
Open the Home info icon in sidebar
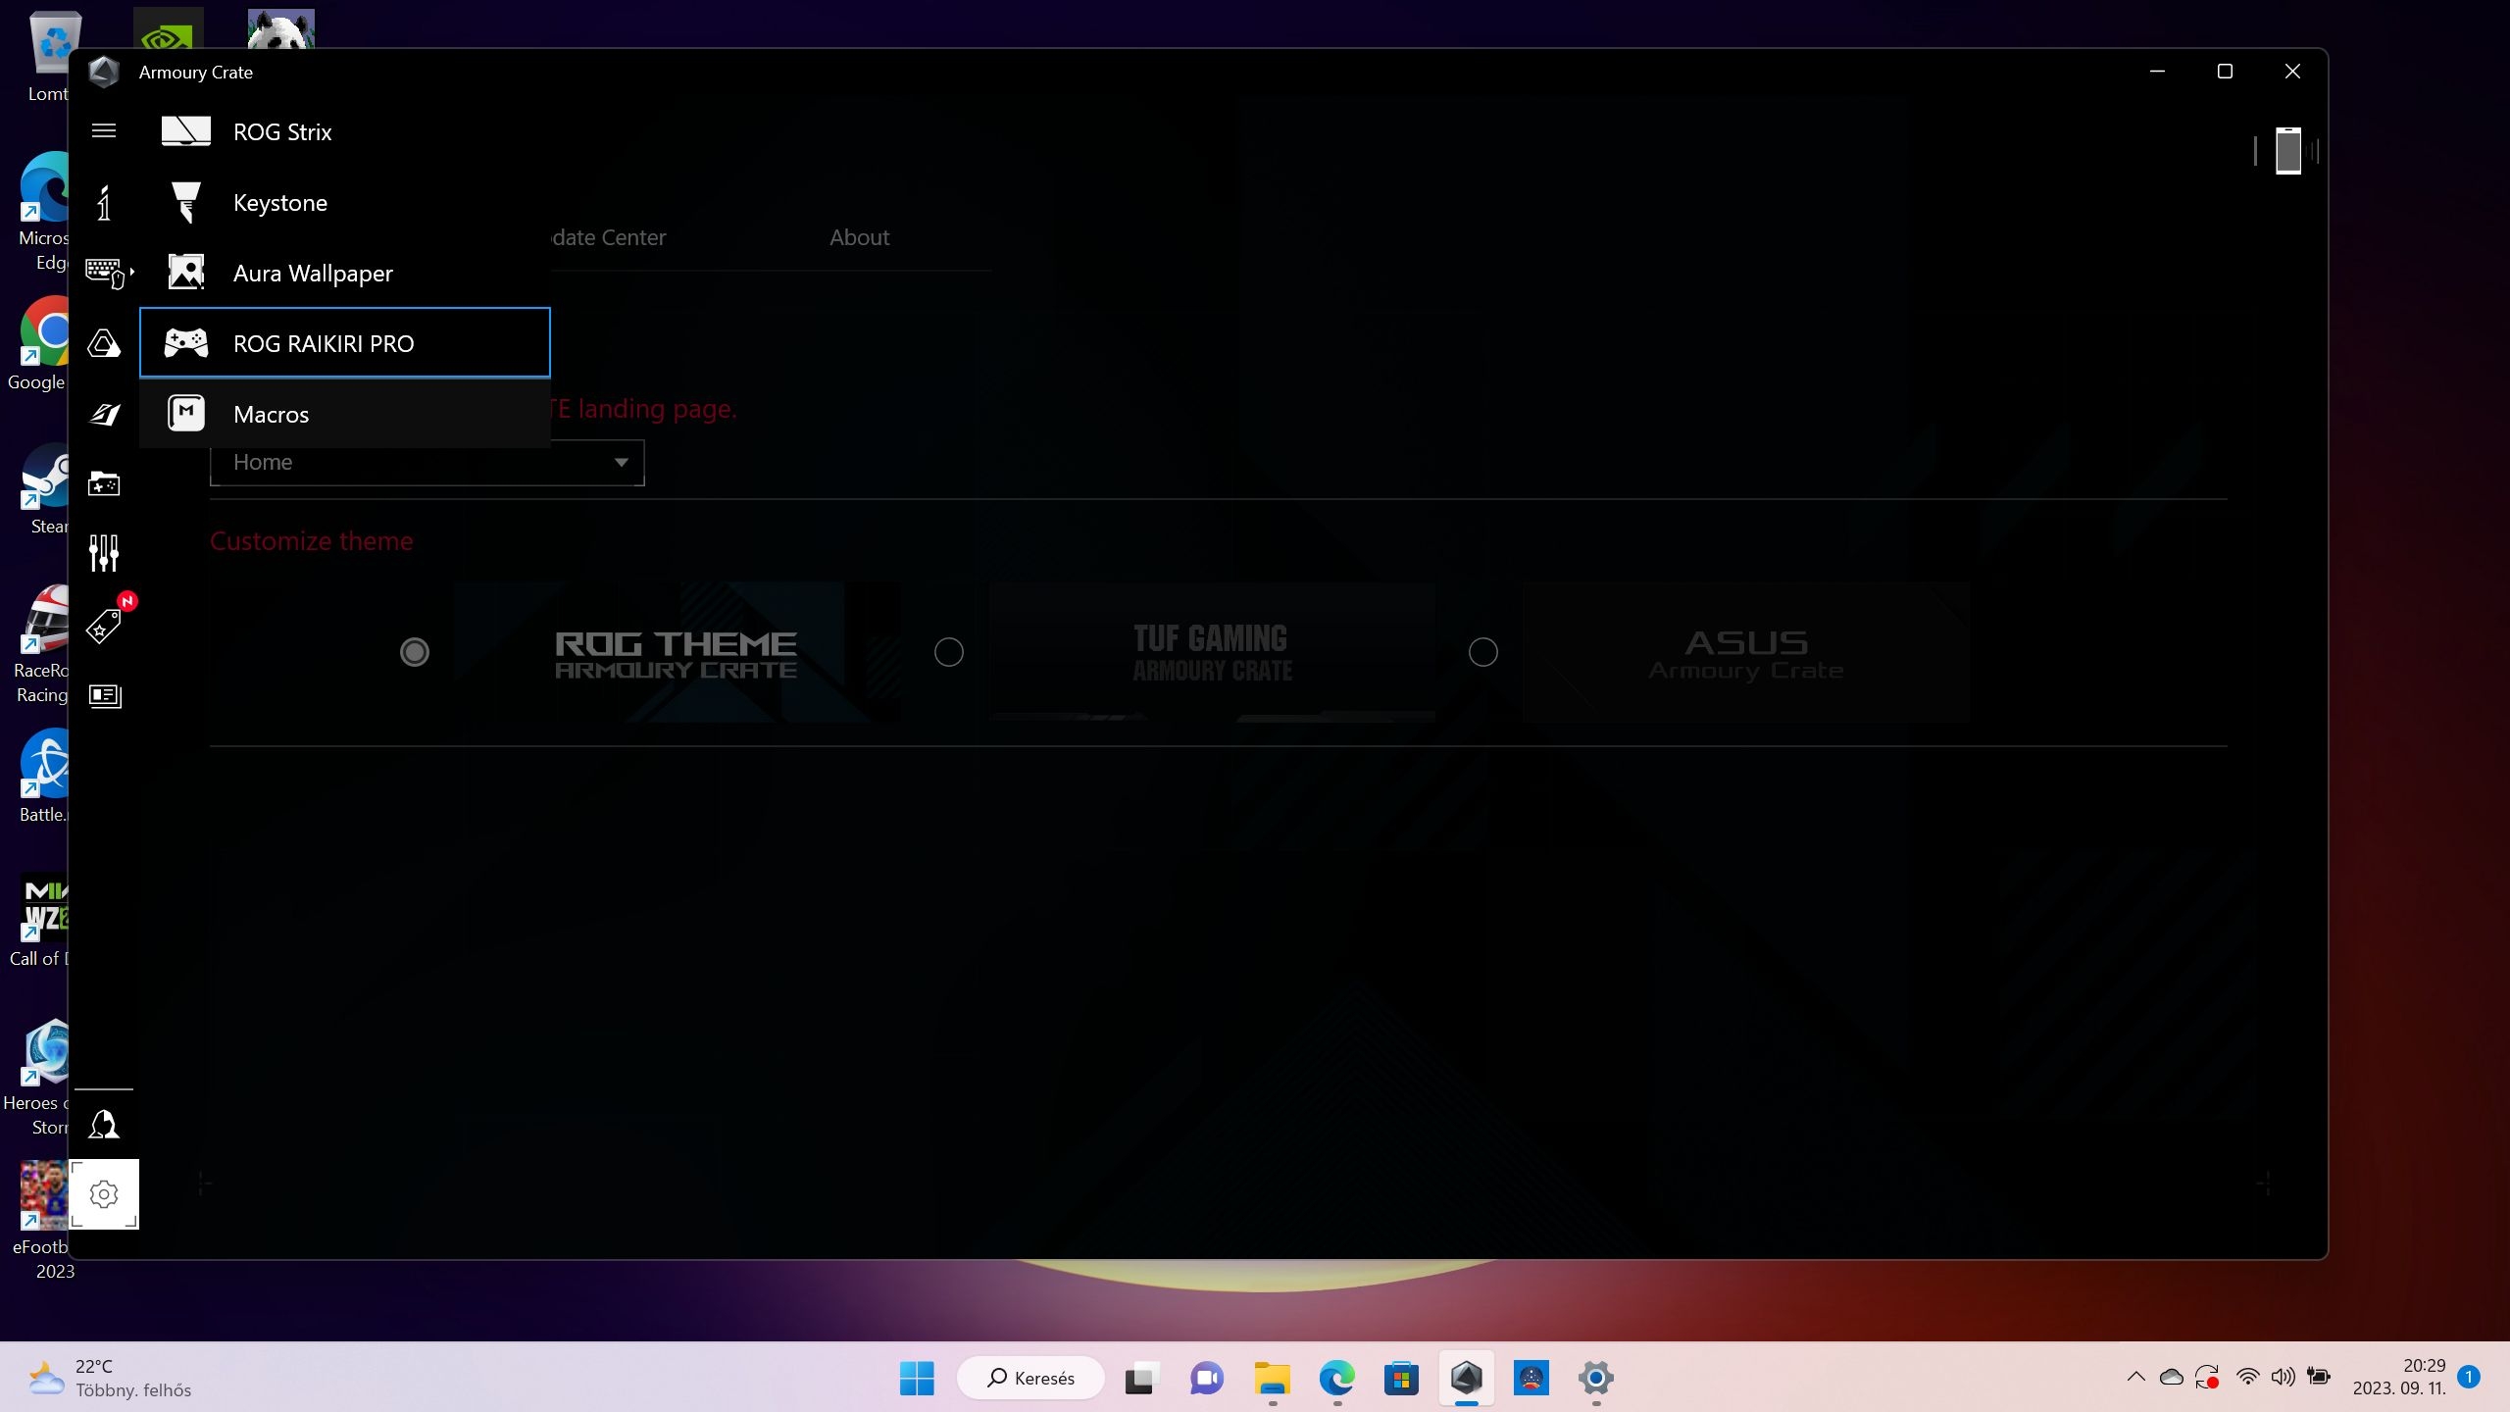click(x=104, y=202)
